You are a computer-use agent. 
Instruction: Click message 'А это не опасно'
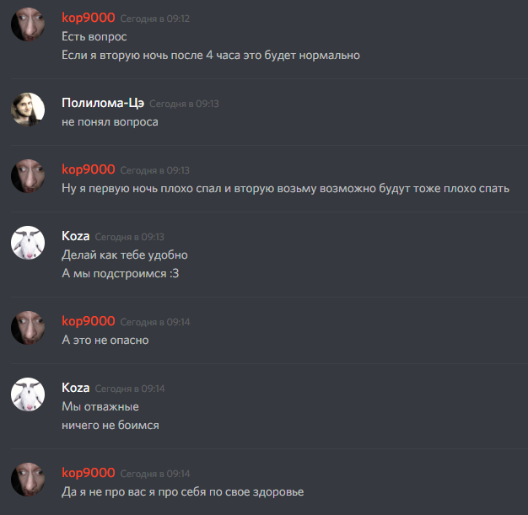coord(105,340)
